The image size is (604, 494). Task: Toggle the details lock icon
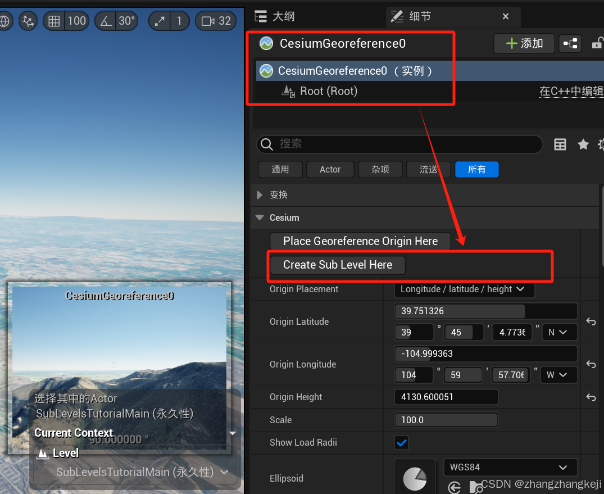click(597, 43)
